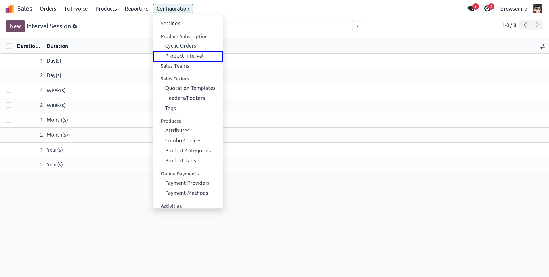Viewport: 549px width, 277px height.
Task: Go to next page arrow
Action: [x=537, y=25]
